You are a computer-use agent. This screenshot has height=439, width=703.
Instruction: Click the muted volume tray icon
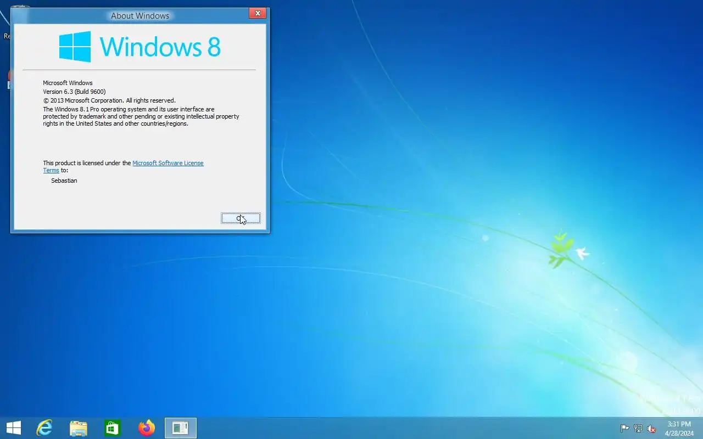(651, 429)
